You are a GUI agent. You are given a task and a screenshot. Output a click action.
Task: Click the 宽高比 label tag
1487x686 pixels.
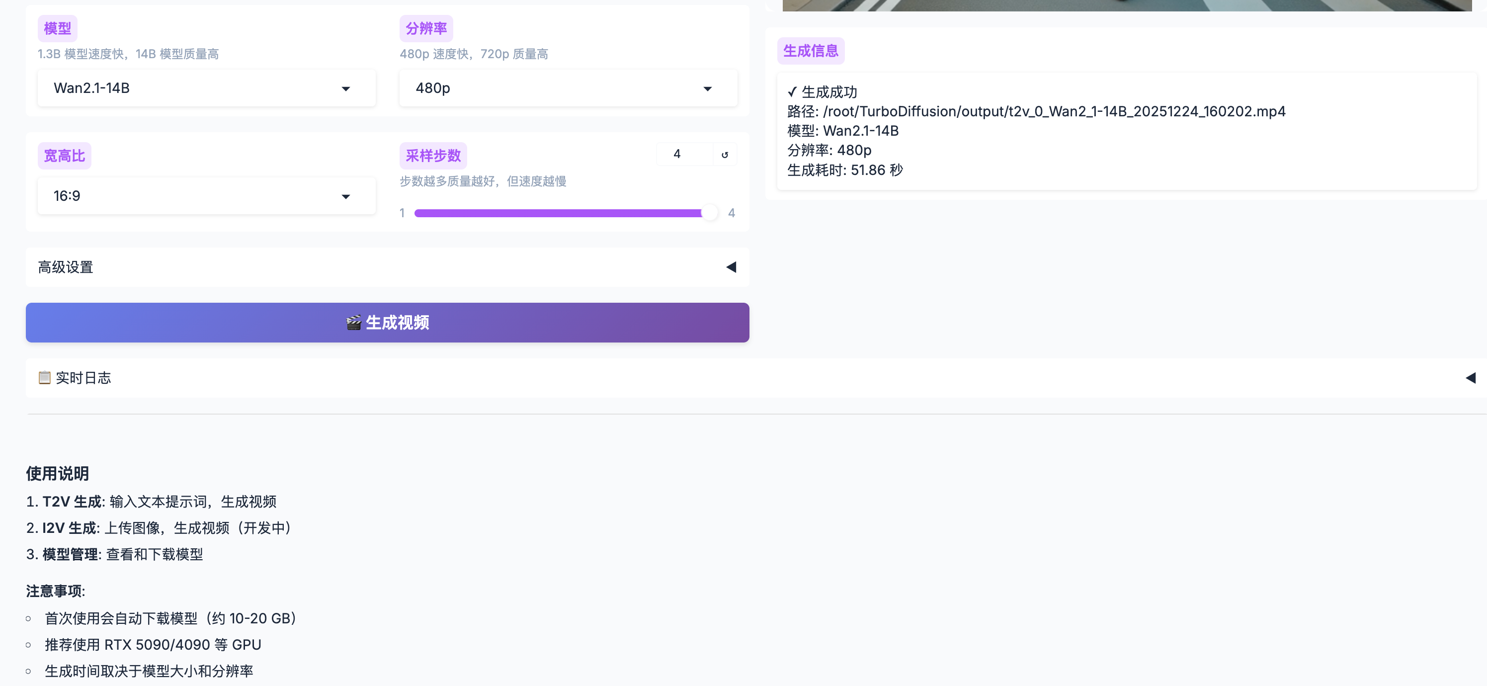coord(64,156)
